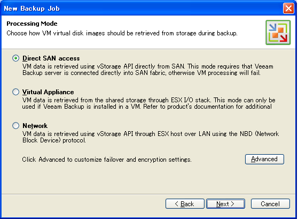Image resolution: width=298 pixels, height=219 pixels.
Task: Click the 'Choose how VM virtual disk images' subtitle
Action: 122,33
